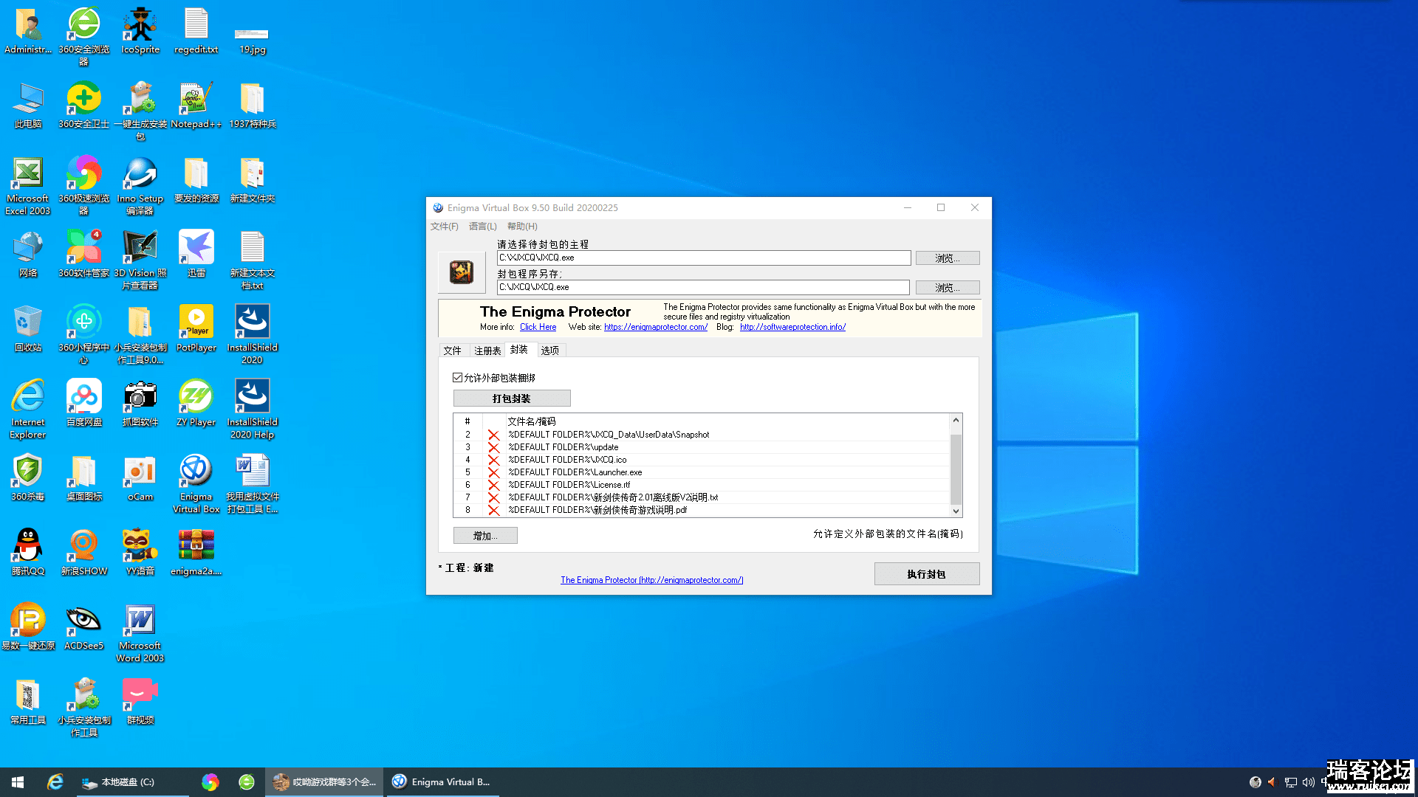Click the file list scrollbar up arrow
The height and width of the screenshot is (797, 1418).
click(956, 420)
